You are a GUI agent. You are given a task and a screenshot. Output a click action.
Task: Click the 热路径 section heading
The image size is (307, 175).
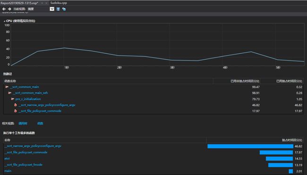(x=8, y=74)
